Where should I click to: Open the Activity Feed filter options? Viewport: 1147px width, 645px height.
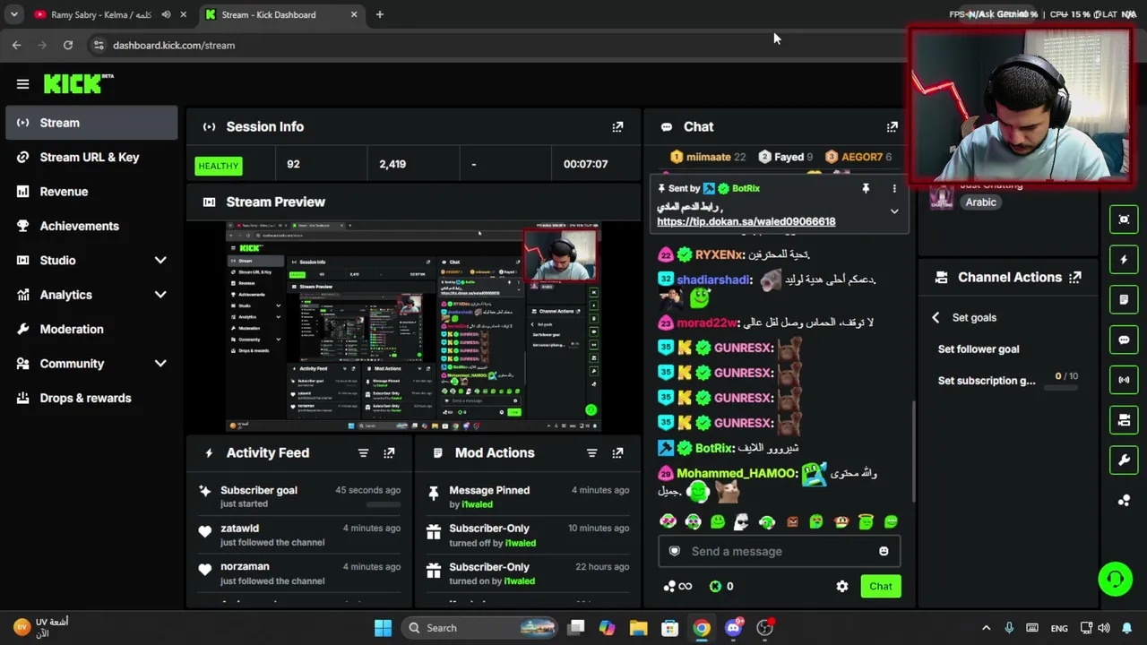(363, 453)
